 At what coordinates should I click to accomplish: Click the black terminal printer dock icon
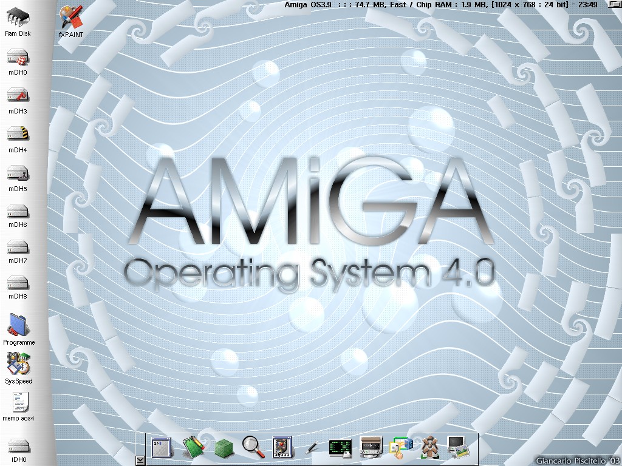[340, 448]
